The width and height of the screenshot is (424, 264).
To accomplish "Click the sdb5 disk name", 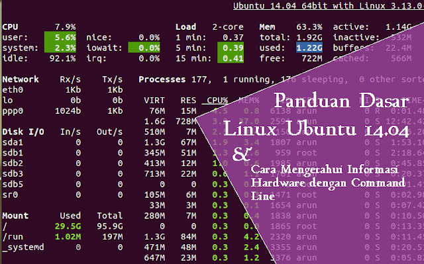I will (x=13, y=185).
